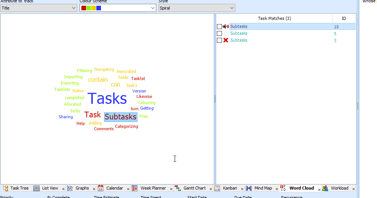
Task: Click the Task Tree tab icon
Action: [x=5, y=188]
